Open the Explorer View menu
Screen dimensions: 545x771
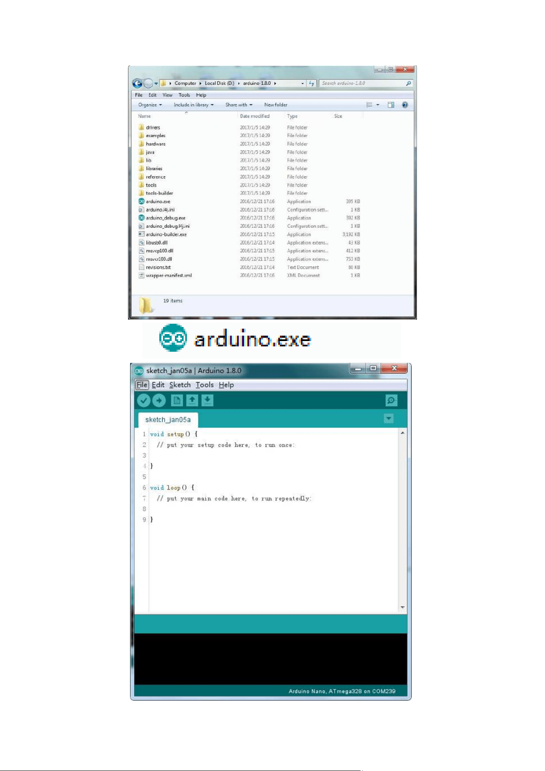click(167, 95)
